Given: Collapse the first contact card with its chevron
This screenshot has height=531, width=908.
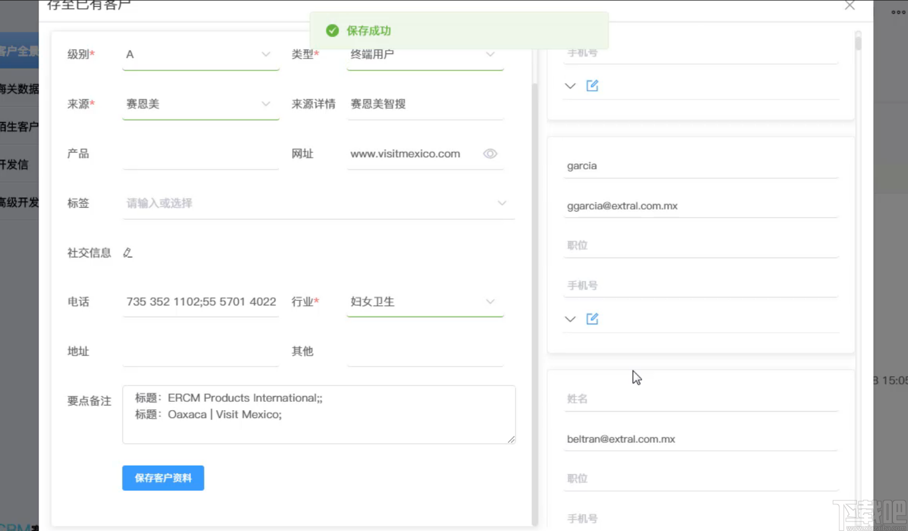Looking at the screenshot, I should pos(570,85).
